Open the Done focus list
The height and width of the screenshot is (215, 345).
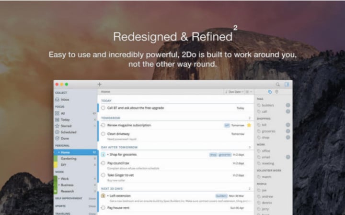(75, 139)
